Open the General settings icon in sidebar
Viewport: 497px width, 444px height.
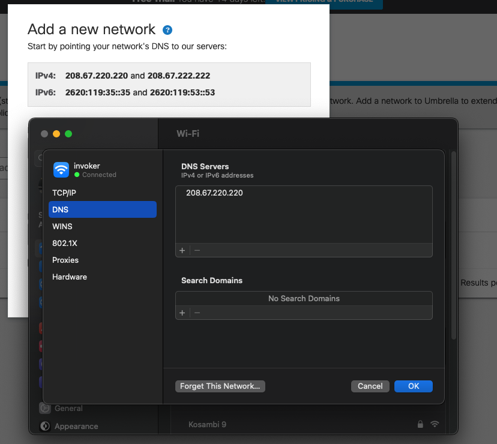tap(44, 408)
